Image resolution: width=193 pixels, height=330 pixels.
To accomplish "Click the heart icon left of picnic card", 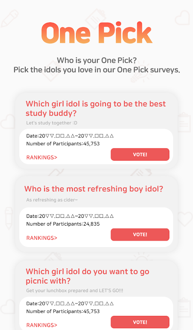I will pos(8,307).
